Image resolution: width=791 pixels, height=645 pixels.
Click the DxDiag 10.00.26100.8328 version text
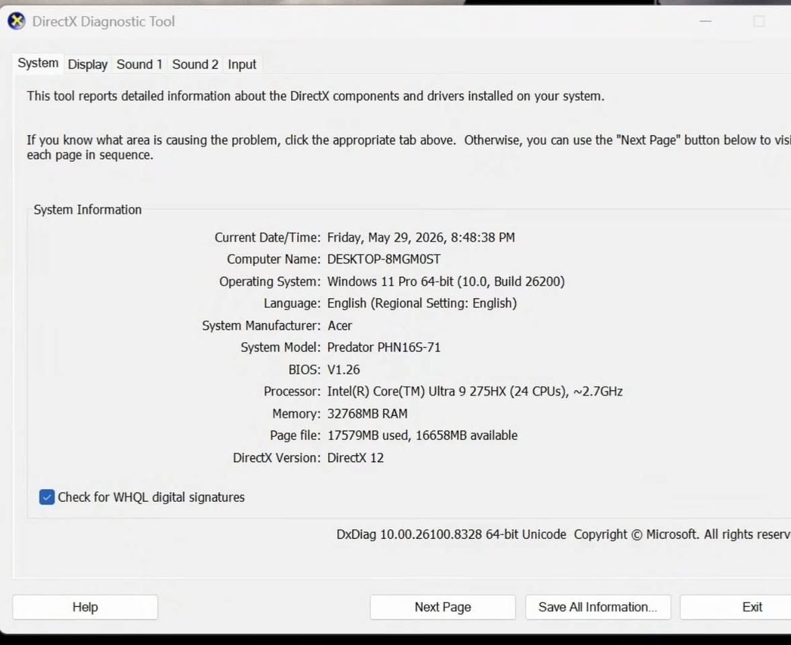451,535
